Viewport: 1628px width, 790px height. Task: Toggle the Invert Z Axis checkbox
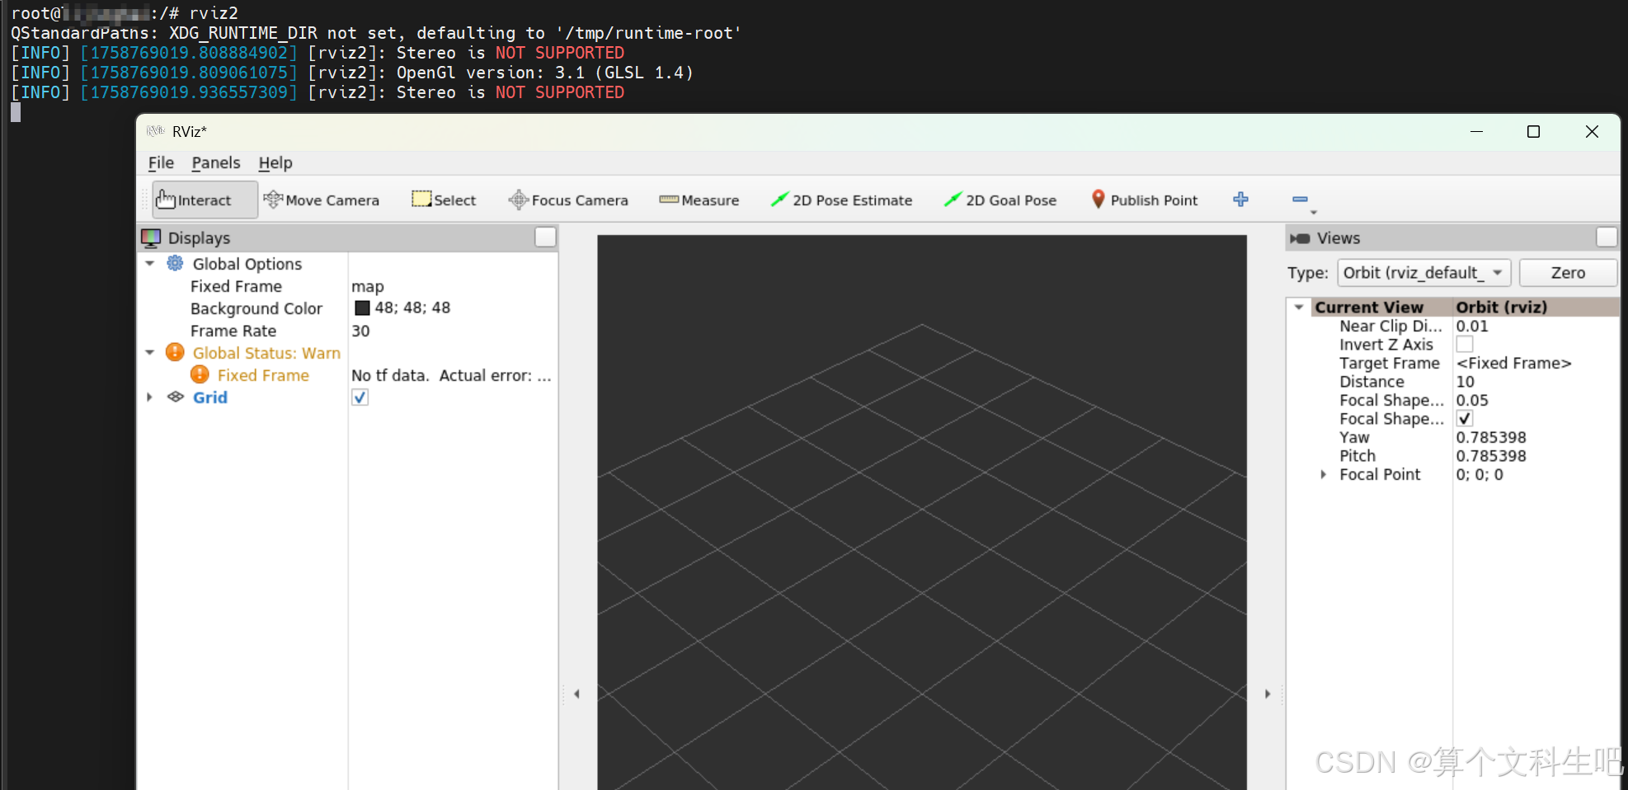(1465, 345)
